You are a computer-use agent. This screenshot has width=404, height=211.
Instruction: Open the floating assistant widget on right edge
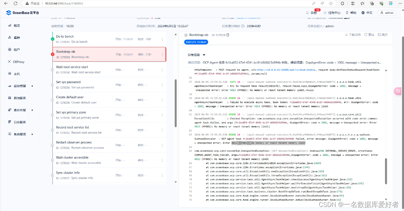[398, 90]
